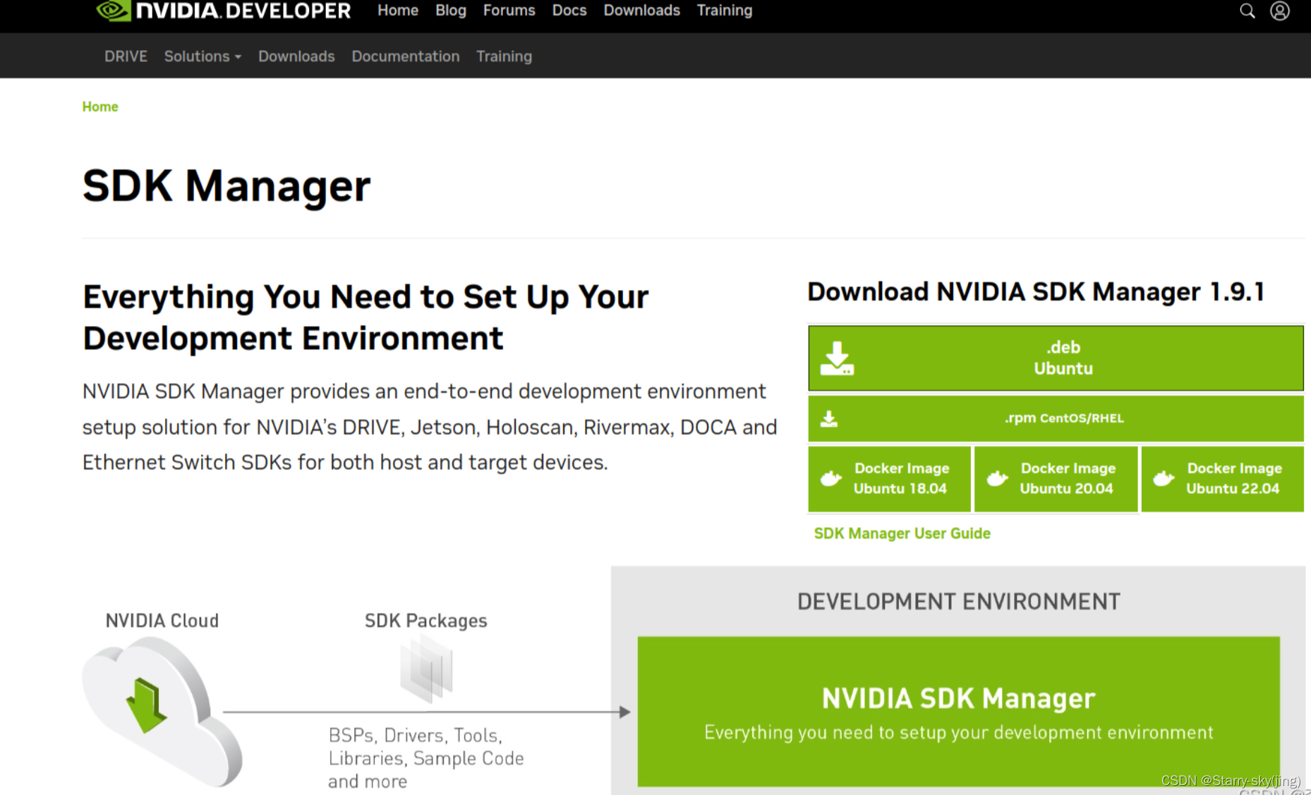Open Docs in top navigation
This screenshot has width=1311, height=795.
(569, 11)
